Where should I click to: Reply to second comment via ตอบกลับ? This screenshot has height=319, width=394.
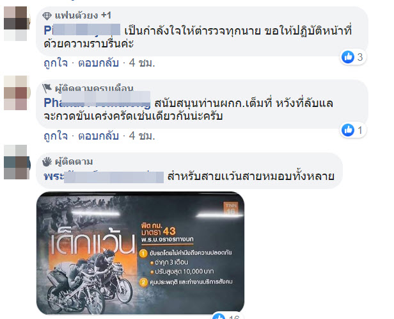point(98,136)
